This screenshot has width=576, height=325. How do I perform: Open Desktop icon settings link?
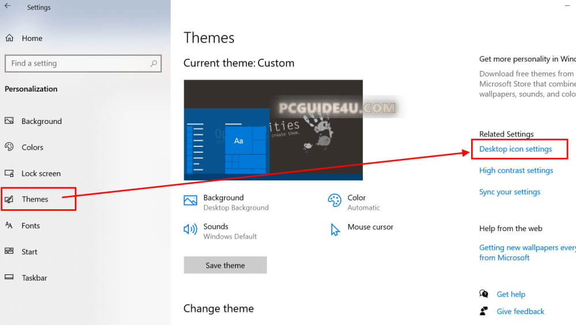516,149
